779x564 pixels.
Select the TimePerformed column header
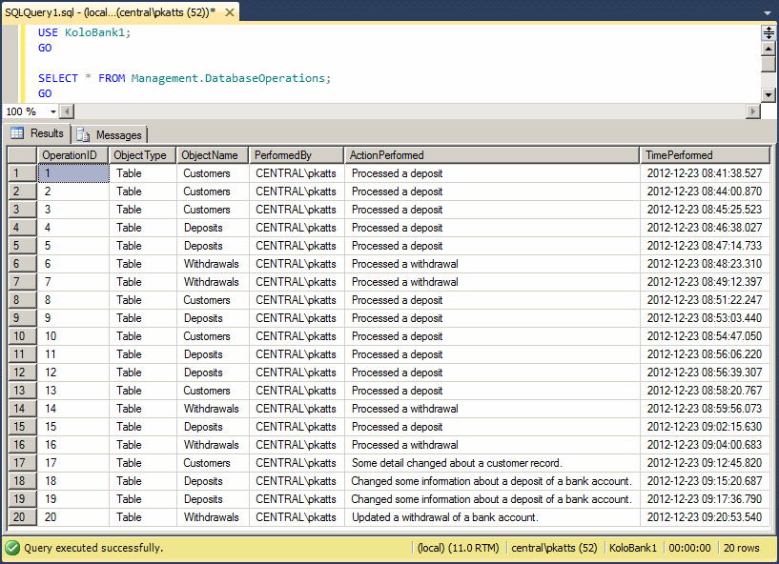pos(706,154)
